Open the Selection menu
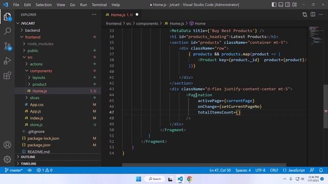This screenshot has width=328, height=184. click(x=44, y=5)
